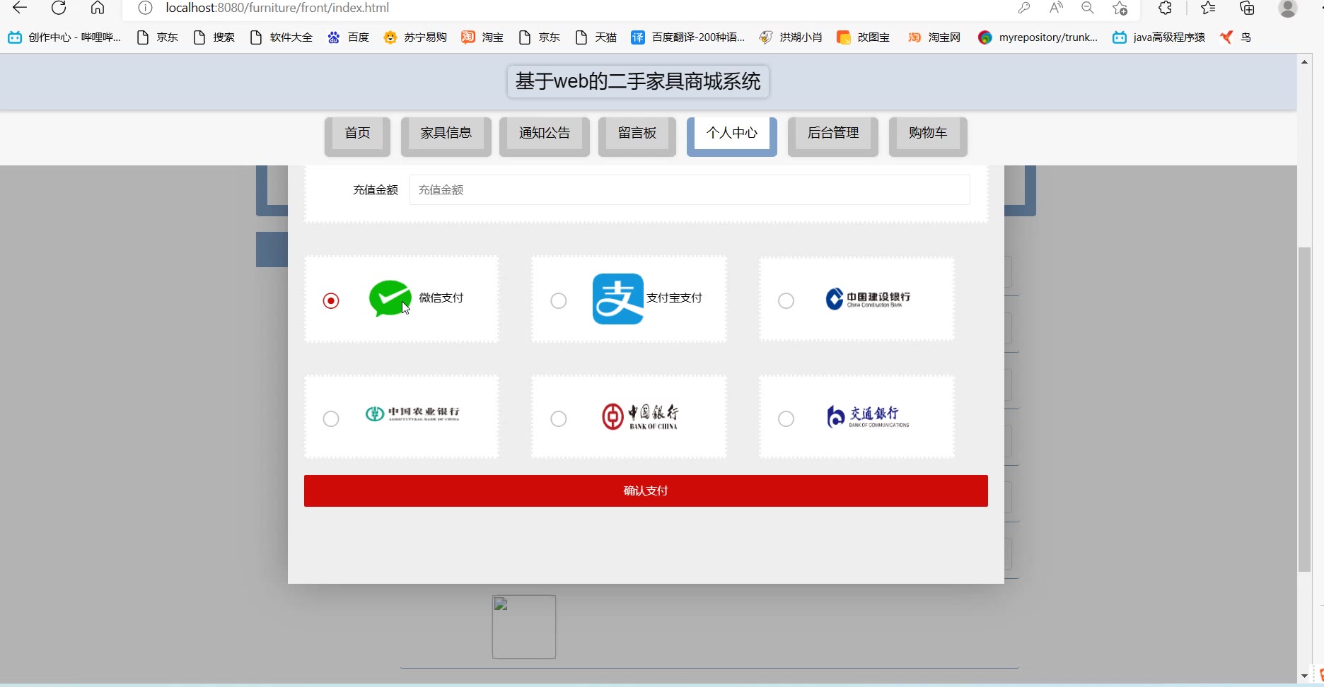Image resolution: width=1324 pixels, height=687 pixels.
Task: Open the 创作中心 - 哔哩哔... bookmark
Action: 64,37
